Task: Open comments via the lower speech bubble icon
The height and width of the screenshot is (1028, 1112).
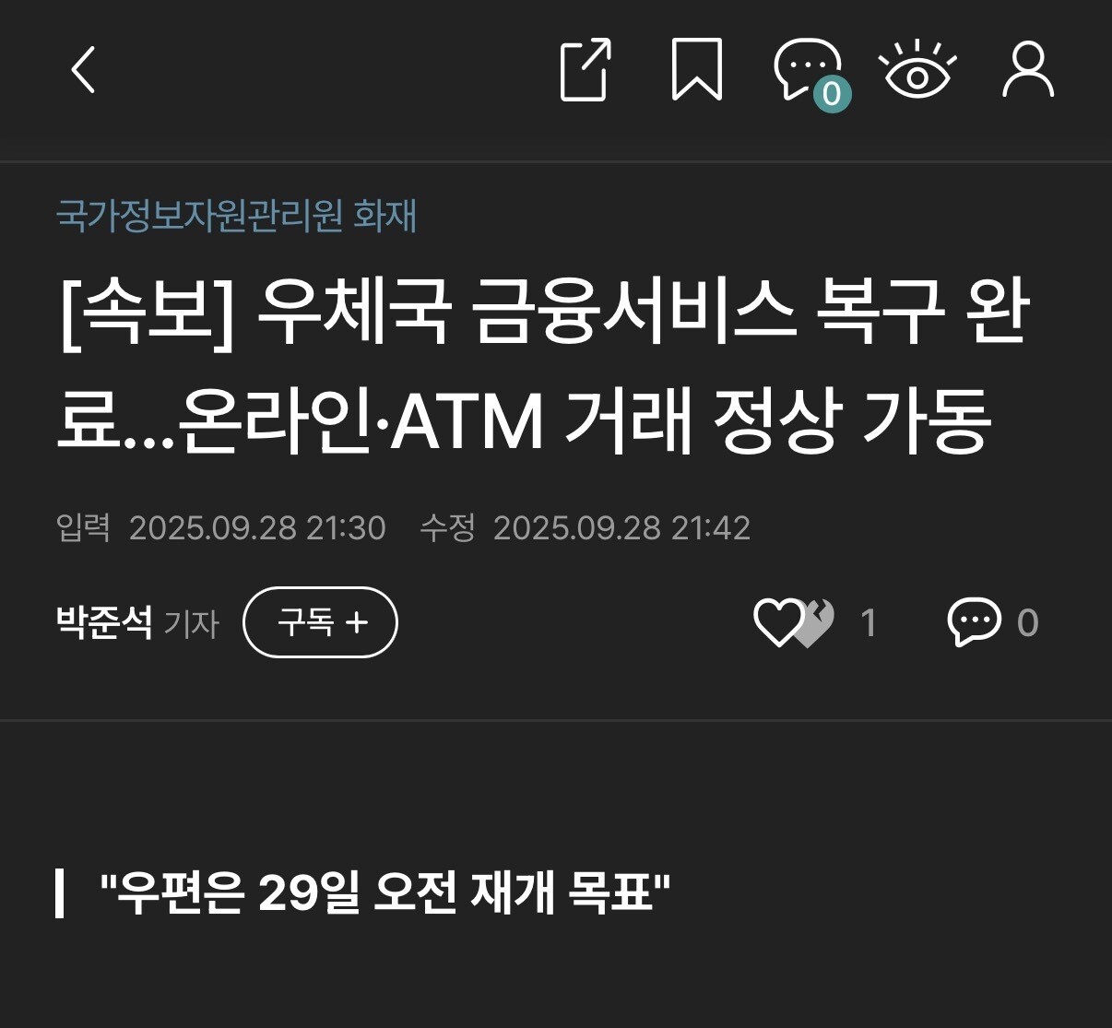Action: [x=974, y=622]
